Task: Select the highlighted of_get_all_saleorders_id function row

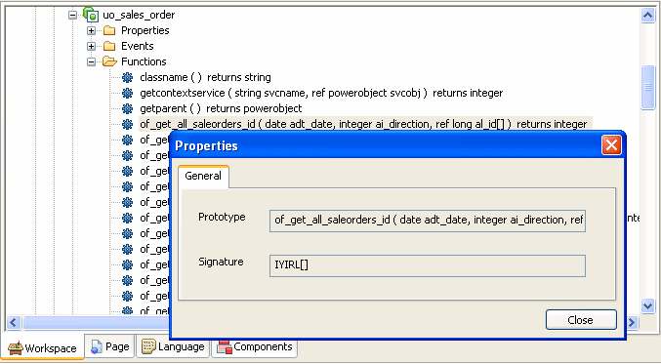Action: (x=365, y=124)
